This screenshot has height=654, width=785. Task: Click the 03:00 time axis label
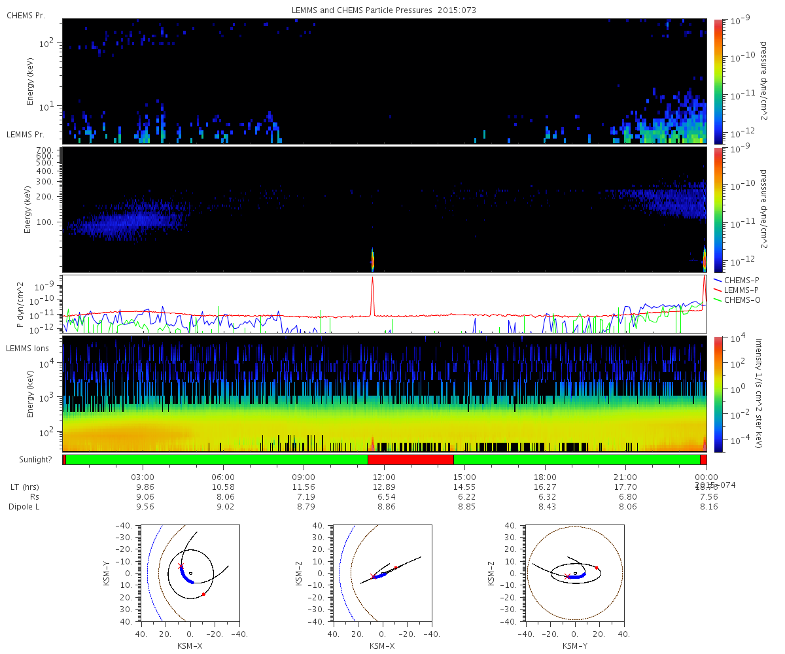[143, 477]
